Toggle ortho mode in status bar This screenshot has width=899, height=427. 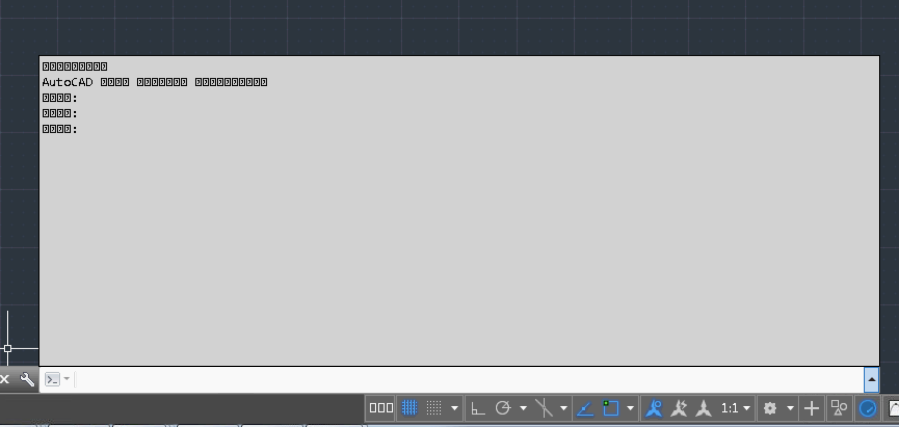[x=478, y=408]
